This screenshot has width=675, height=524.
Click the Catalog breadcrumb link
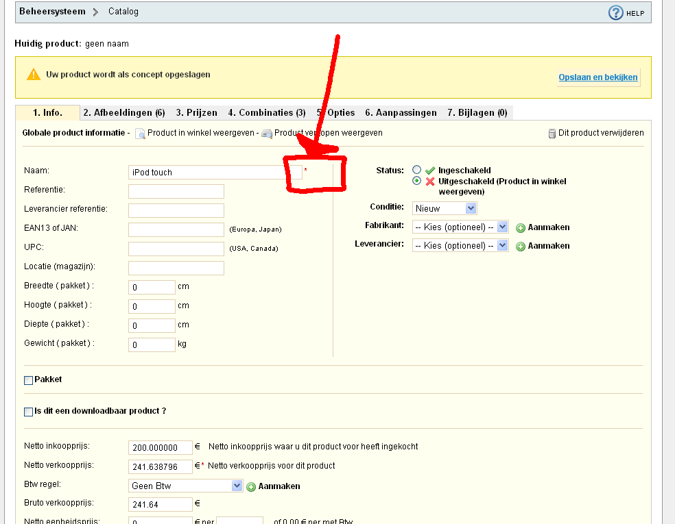pos(123,12)
